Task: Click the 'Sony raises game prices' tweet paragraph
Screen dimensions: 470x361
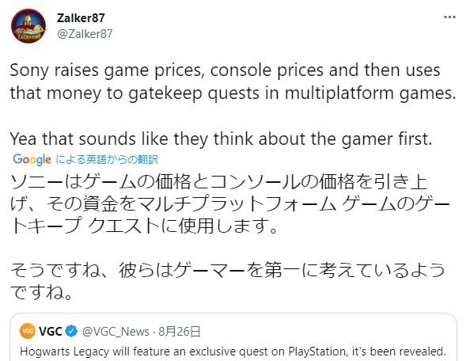Action: tap(233, 82)
